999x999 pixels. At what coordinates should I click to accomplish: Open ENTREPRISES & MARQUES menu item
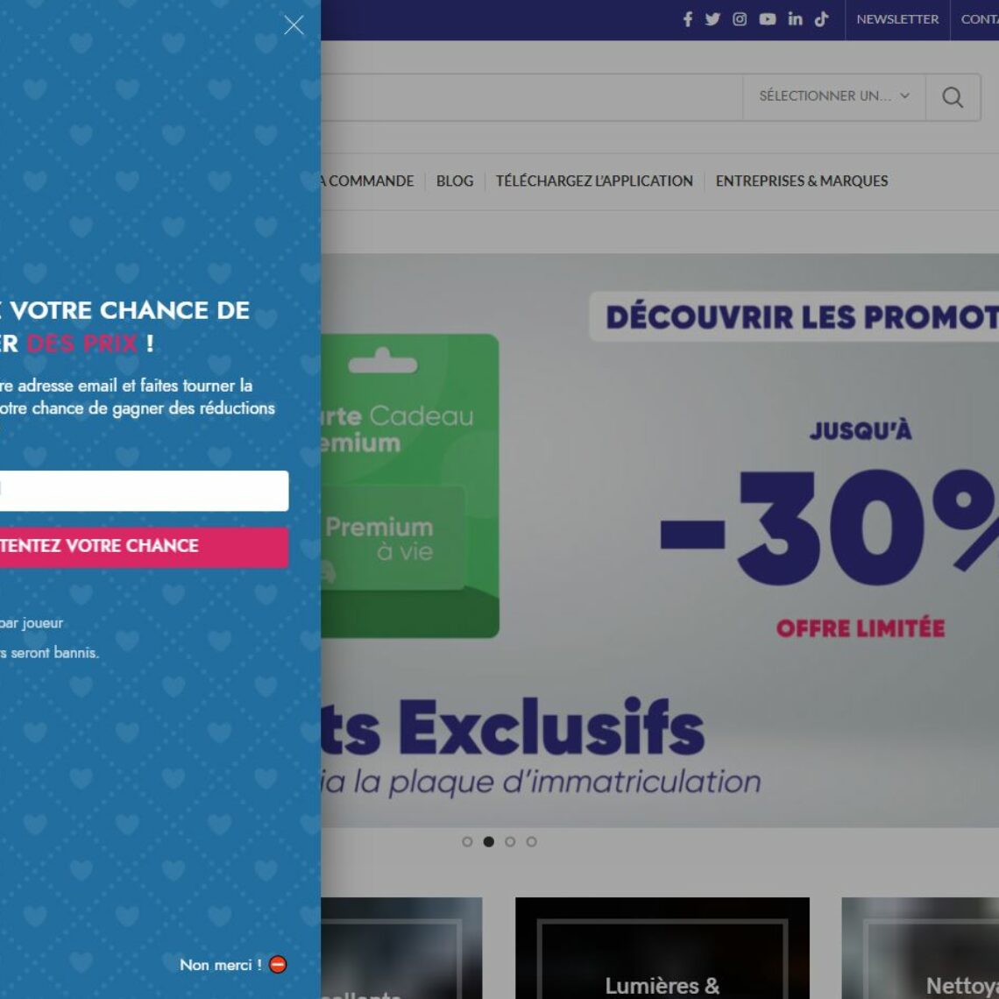tap(802, 181)
